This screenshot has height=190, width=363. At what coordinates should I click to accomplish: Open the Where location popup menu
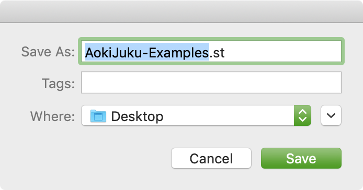point(196,115)
